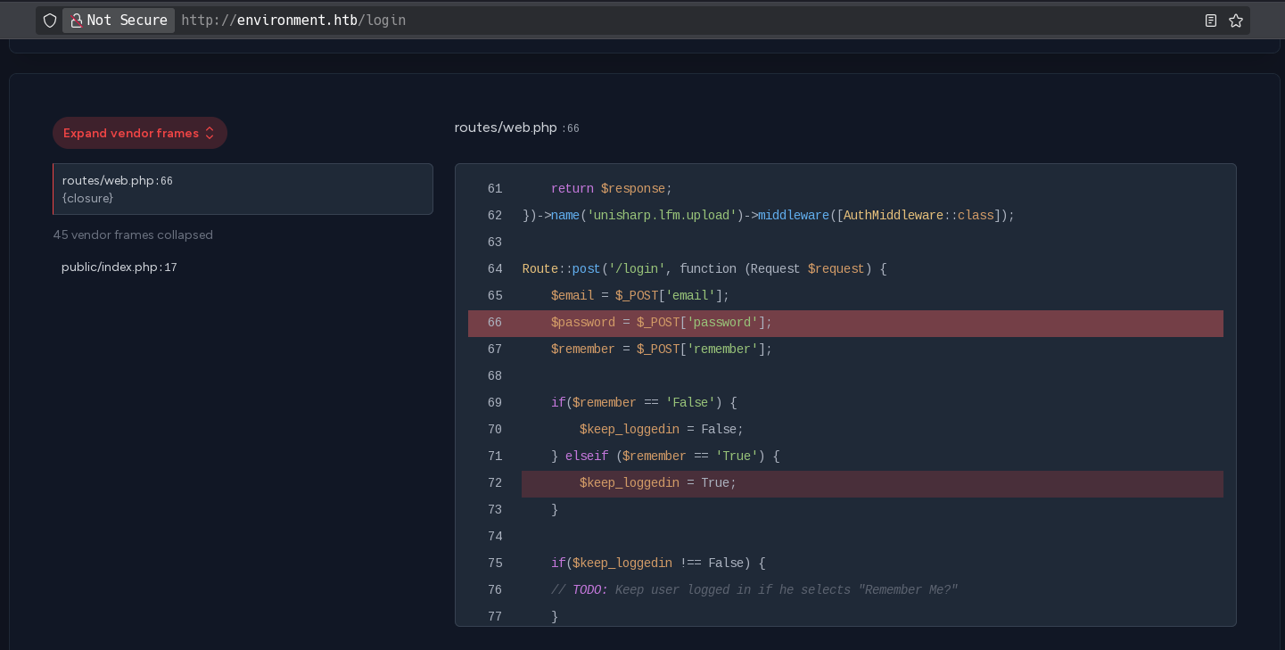The width and height of the screenshot is (1285, 650).
Task: Click the elseif ($remember == 'True') line
Action: (665, 457)
